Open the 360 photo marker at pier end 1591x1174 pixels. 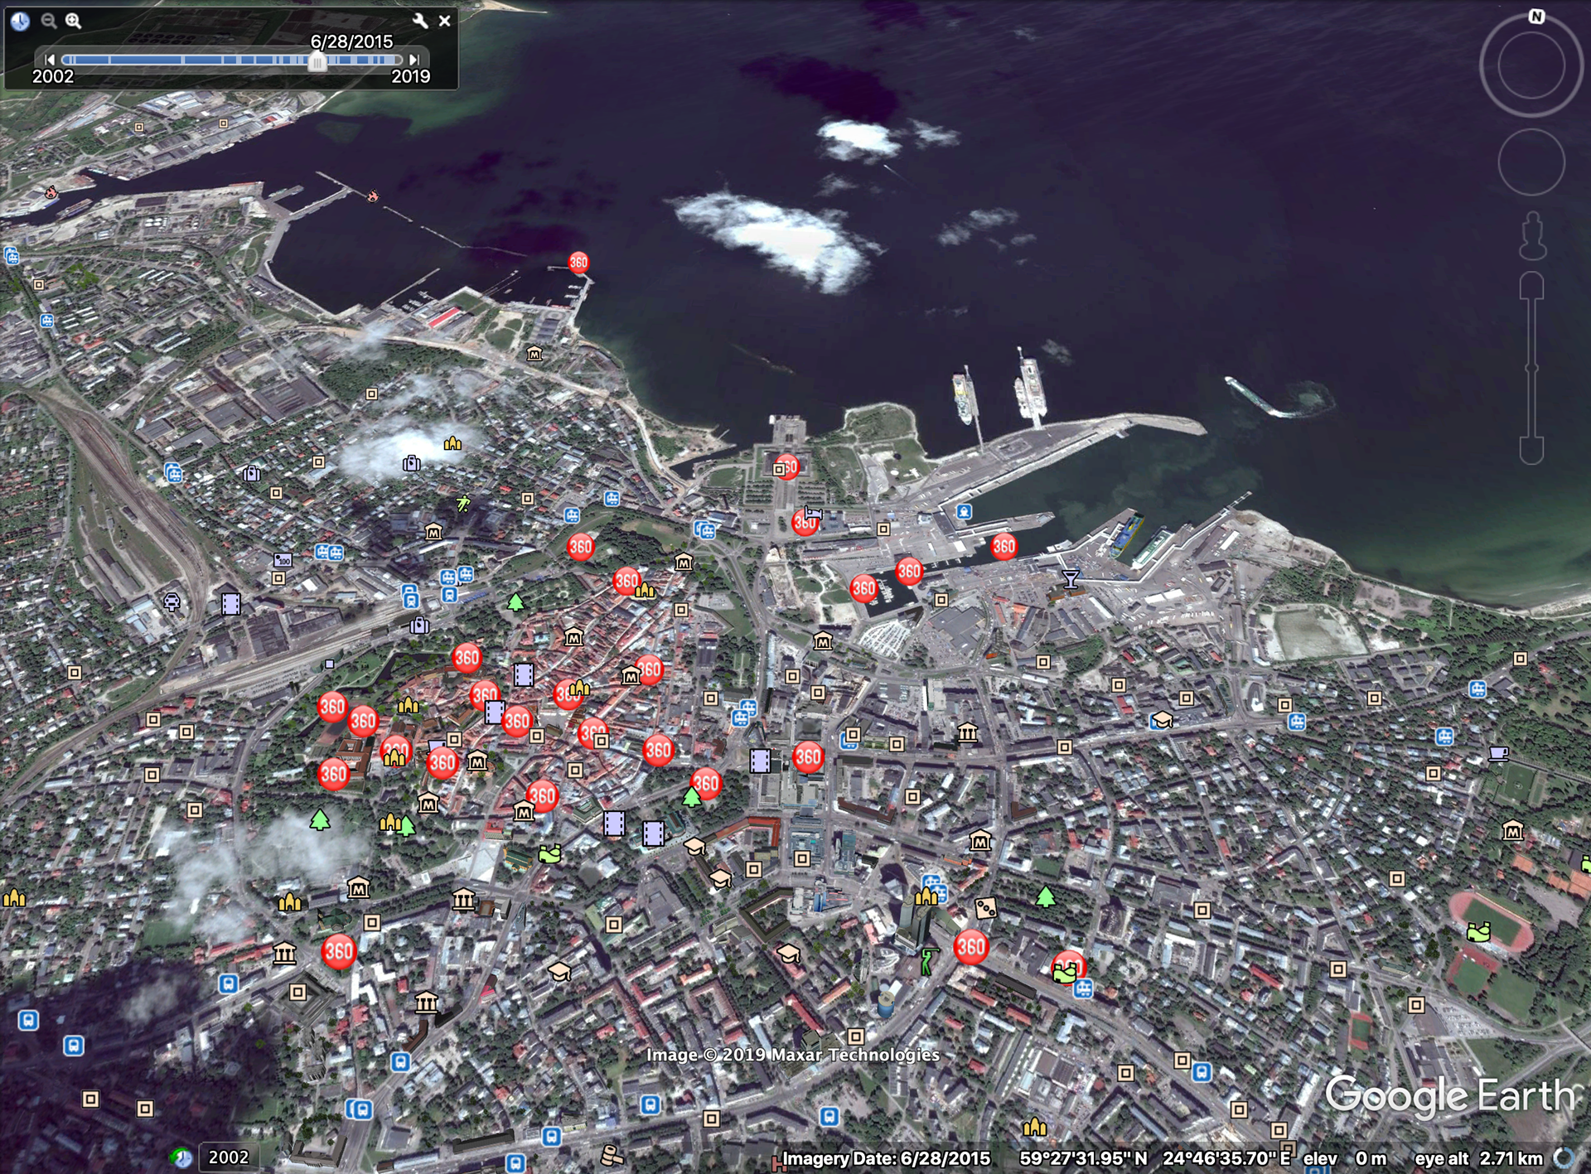click(578, 263)
